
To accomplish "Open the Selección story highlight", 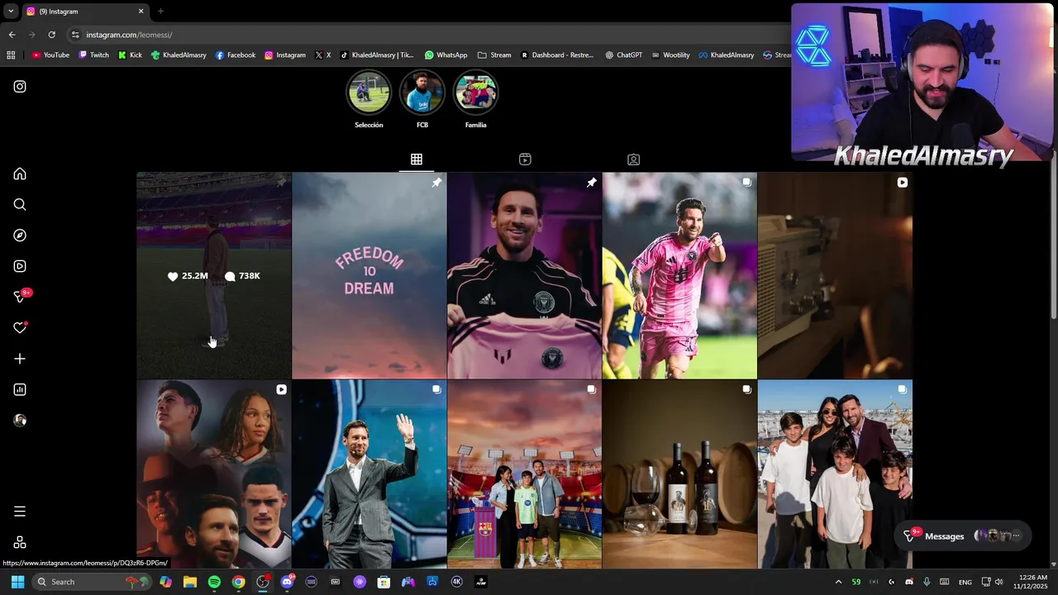I will (x=369, y=100).
